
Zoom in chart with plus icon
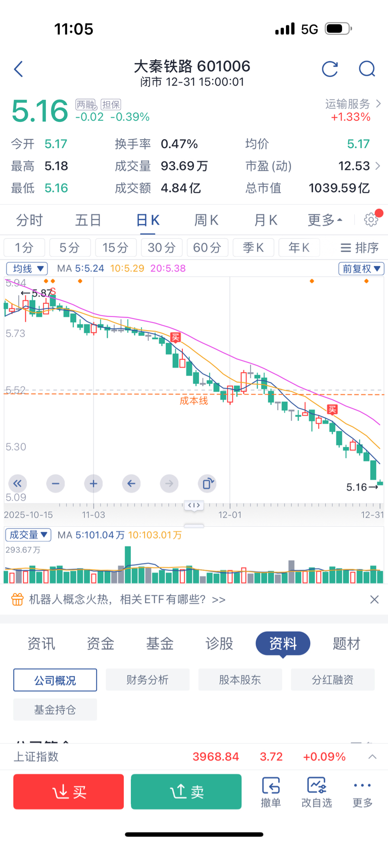(x=93, y=483)
